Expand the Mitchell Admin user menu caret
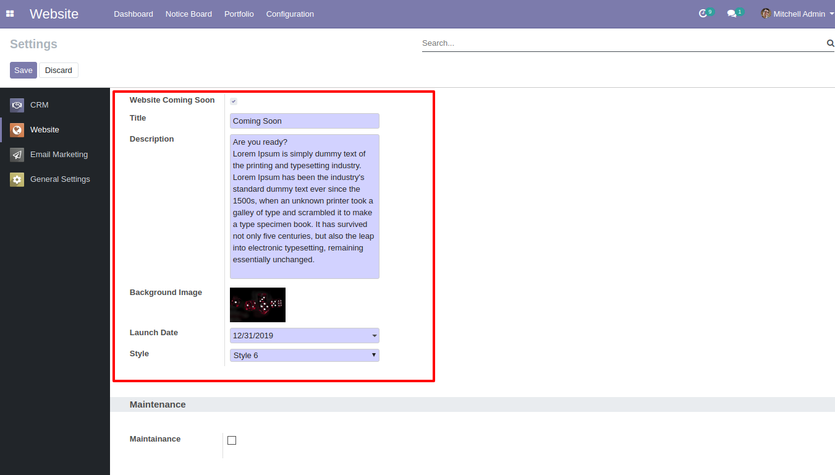Screen dimensions: 835x475 831,14
